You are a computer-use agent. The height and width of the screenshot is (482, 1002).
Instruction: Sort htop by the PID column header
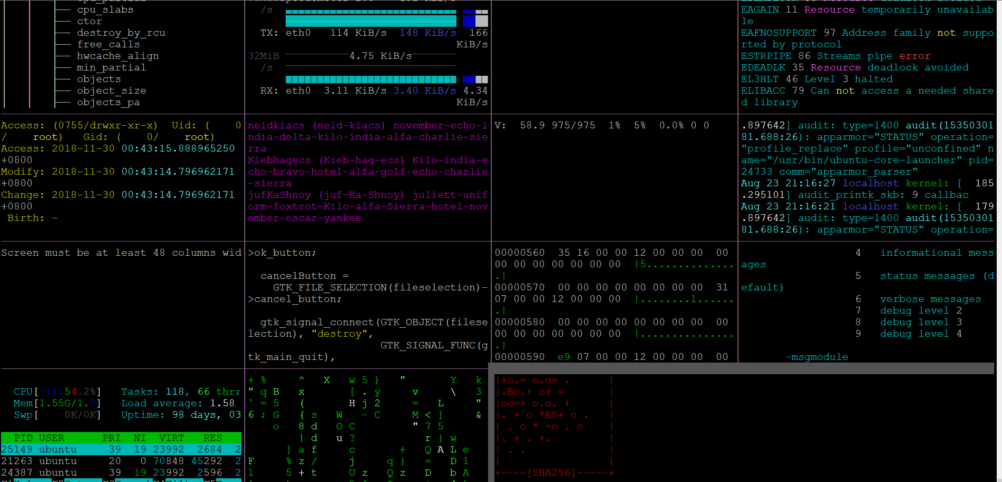(23, 438)
